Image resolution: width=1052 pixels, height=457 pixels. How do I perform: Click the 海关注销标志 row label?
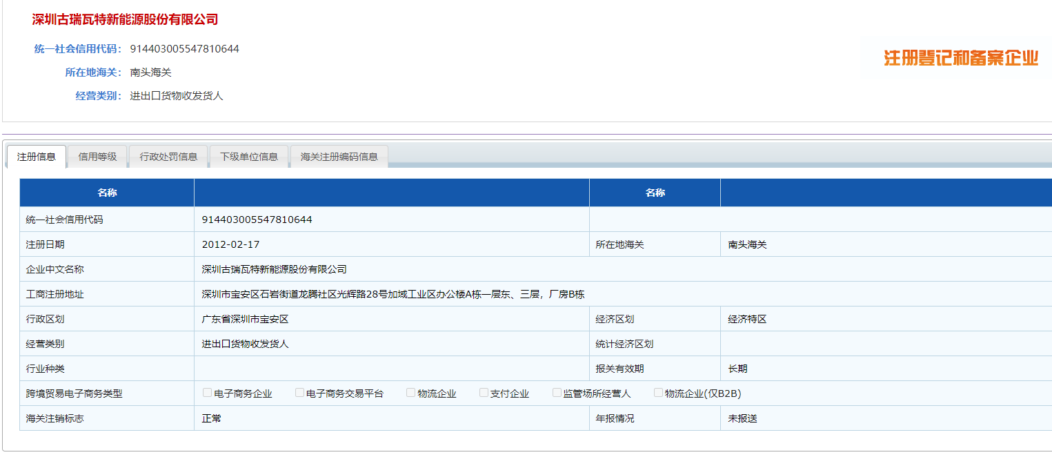pyautogui.click(x=54, y=418)
